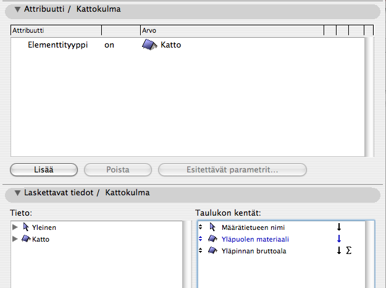386x288 pixels.
Task: Toggle sort arrow for Määrätietueen nimi
Action: [x=338, y=227]
